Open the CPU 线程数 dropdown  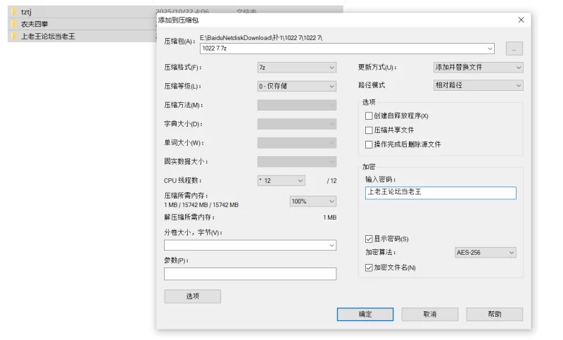click(x=281, y=181)
